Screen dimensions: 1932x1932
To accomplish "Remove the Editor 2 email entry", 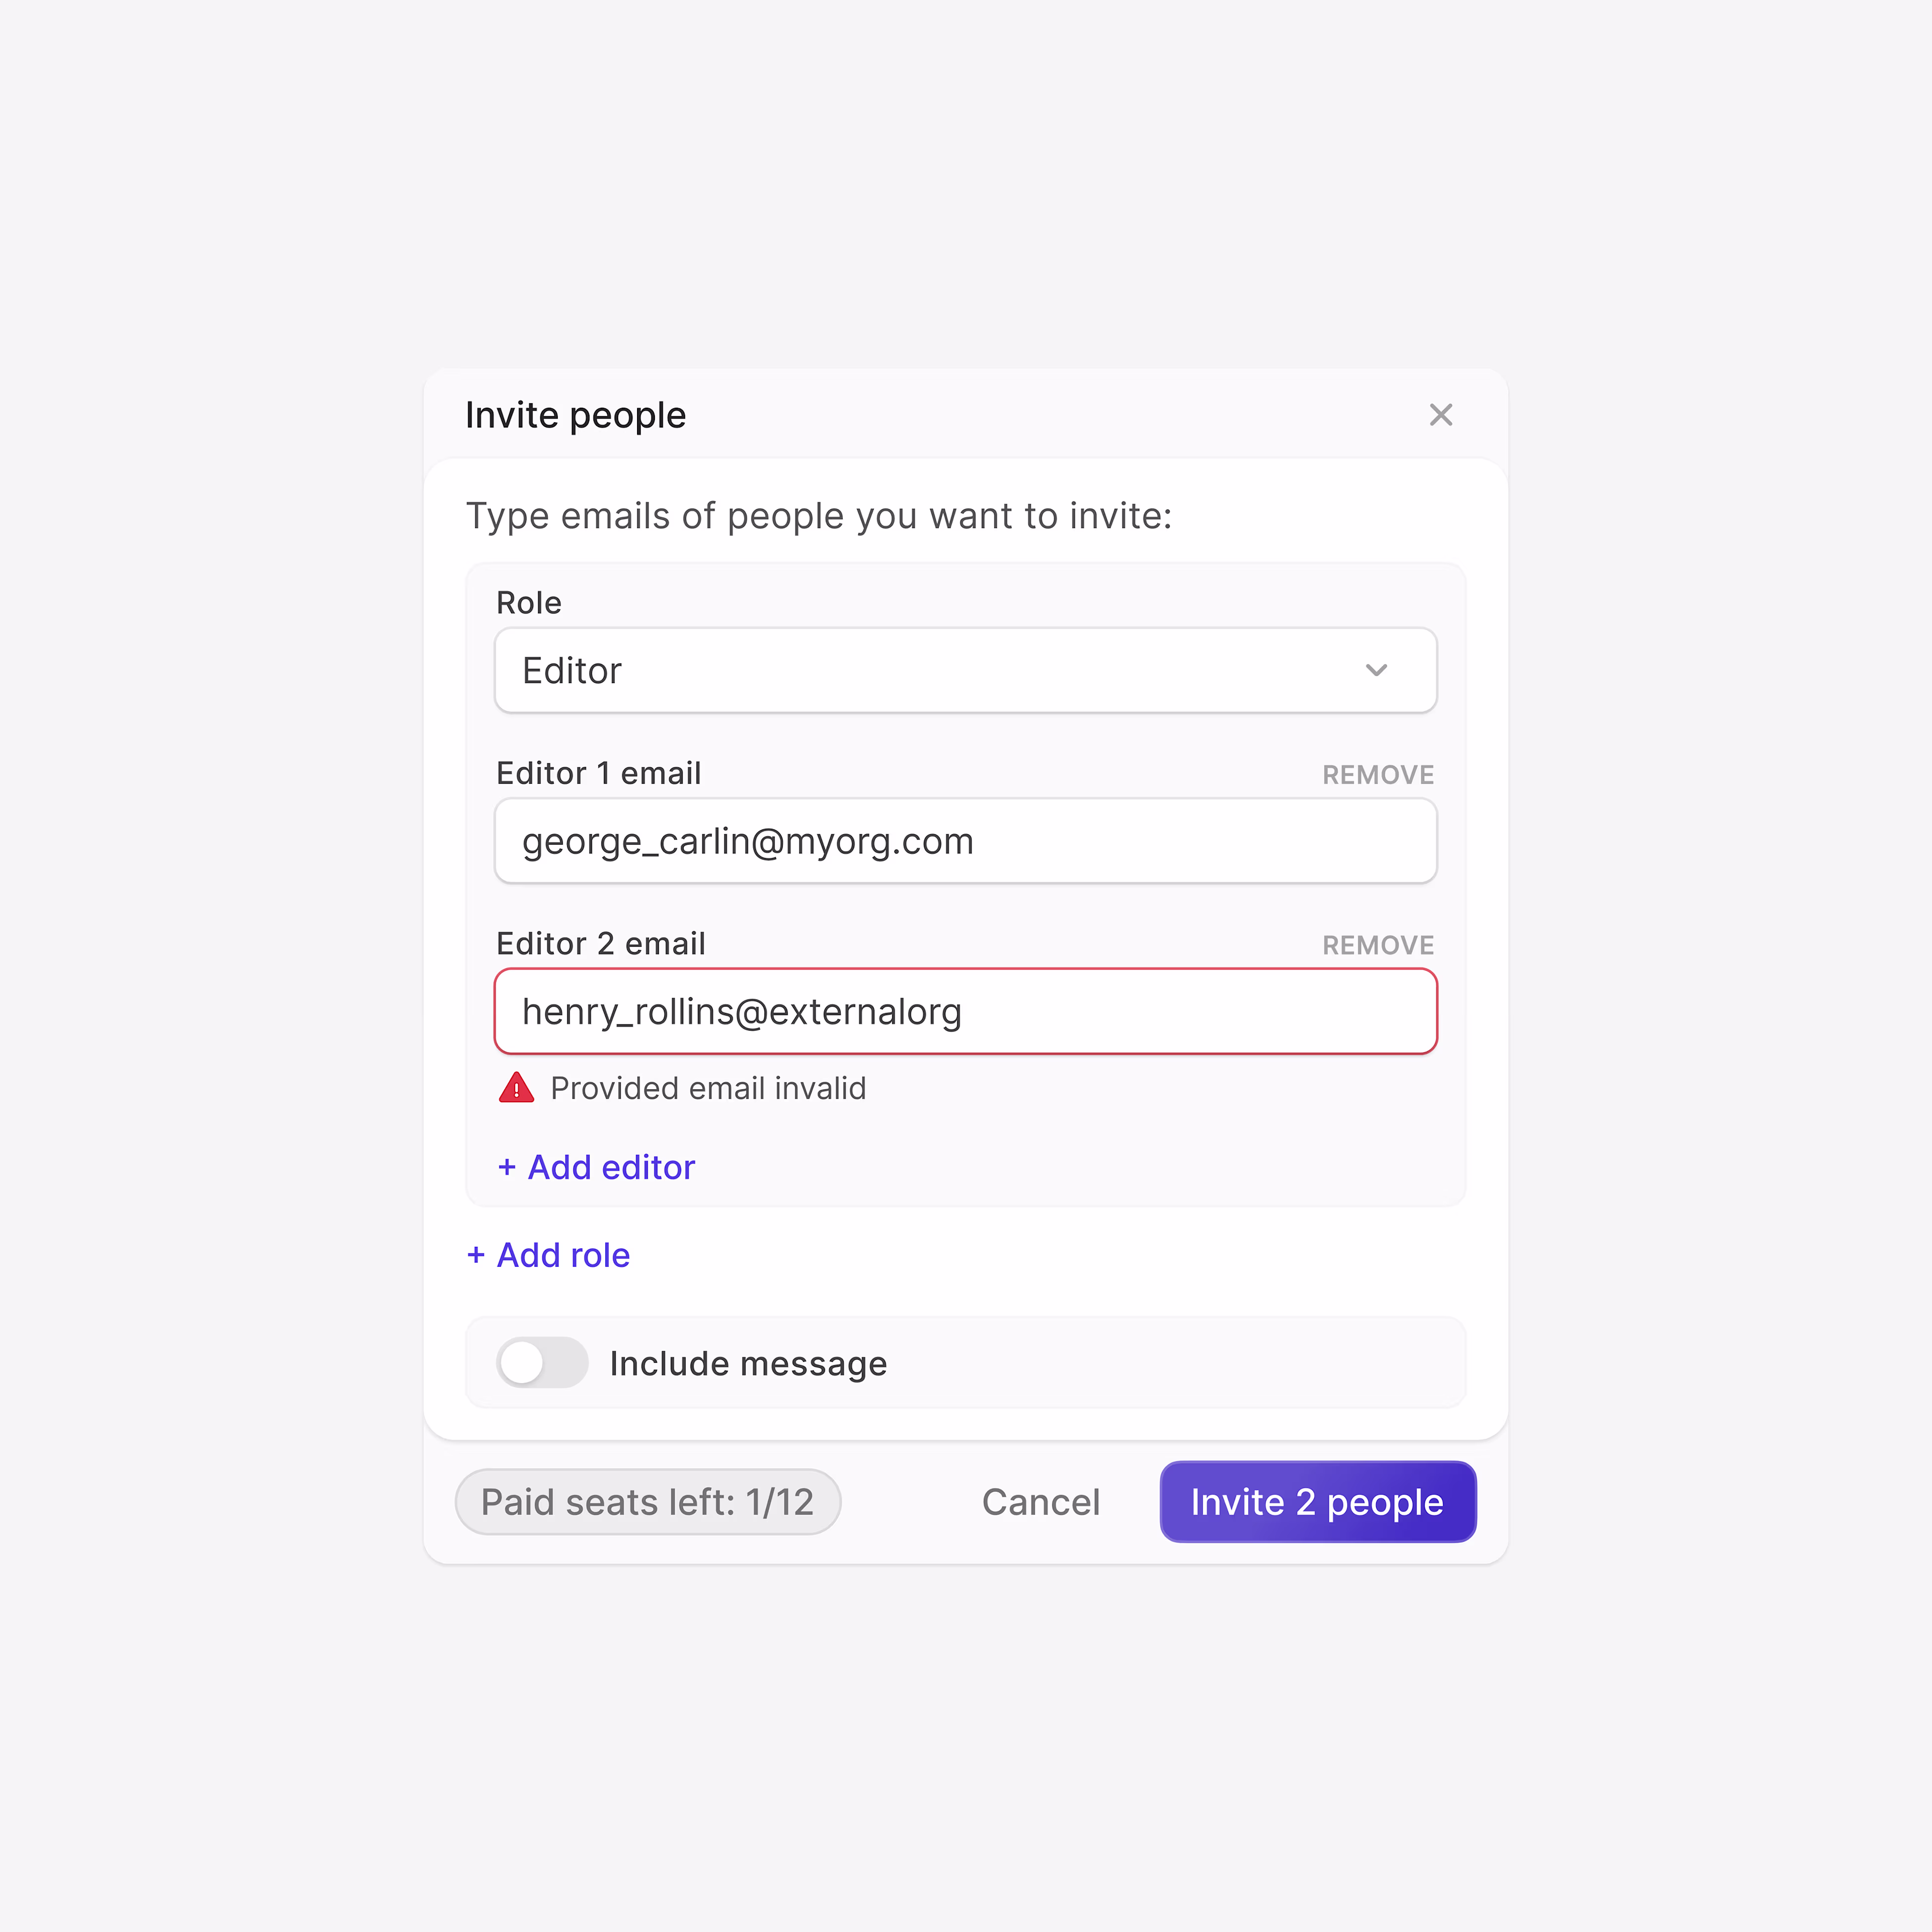I will point(1377,945).
